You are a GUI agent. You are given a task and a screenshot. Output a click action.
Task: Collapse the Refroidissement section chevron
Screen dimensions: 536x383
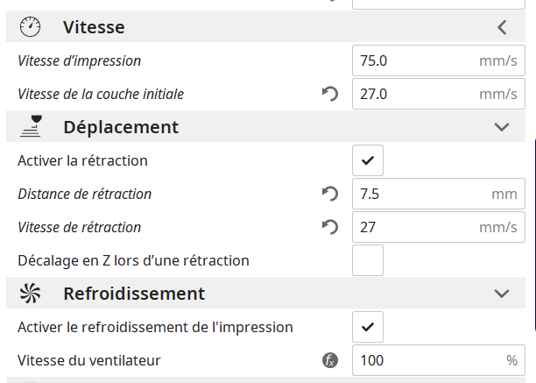tap(502, 294)
